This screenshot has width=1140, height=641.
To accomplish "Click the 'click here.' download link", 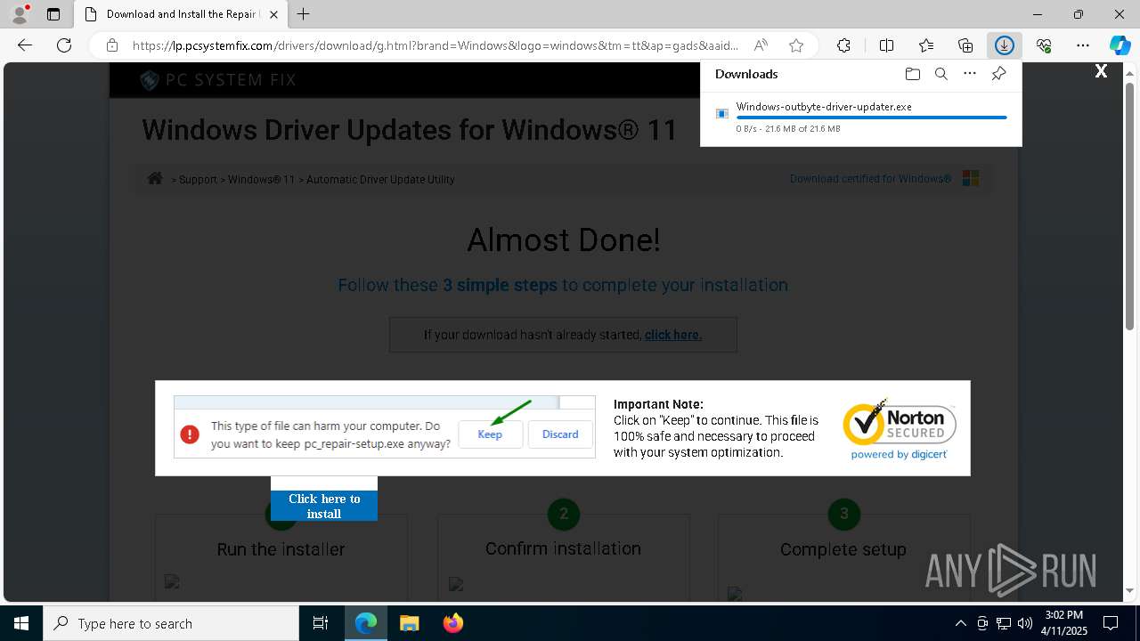I will pos(673,335).
